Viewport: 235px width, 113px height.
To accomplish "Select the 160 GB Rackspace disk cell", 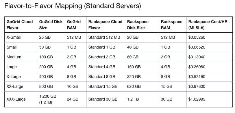I will [x=142, y=67].
